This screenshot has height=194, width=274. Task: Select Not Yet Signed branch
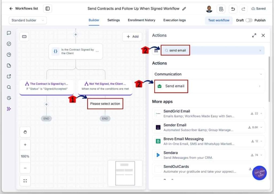[105, 88]
